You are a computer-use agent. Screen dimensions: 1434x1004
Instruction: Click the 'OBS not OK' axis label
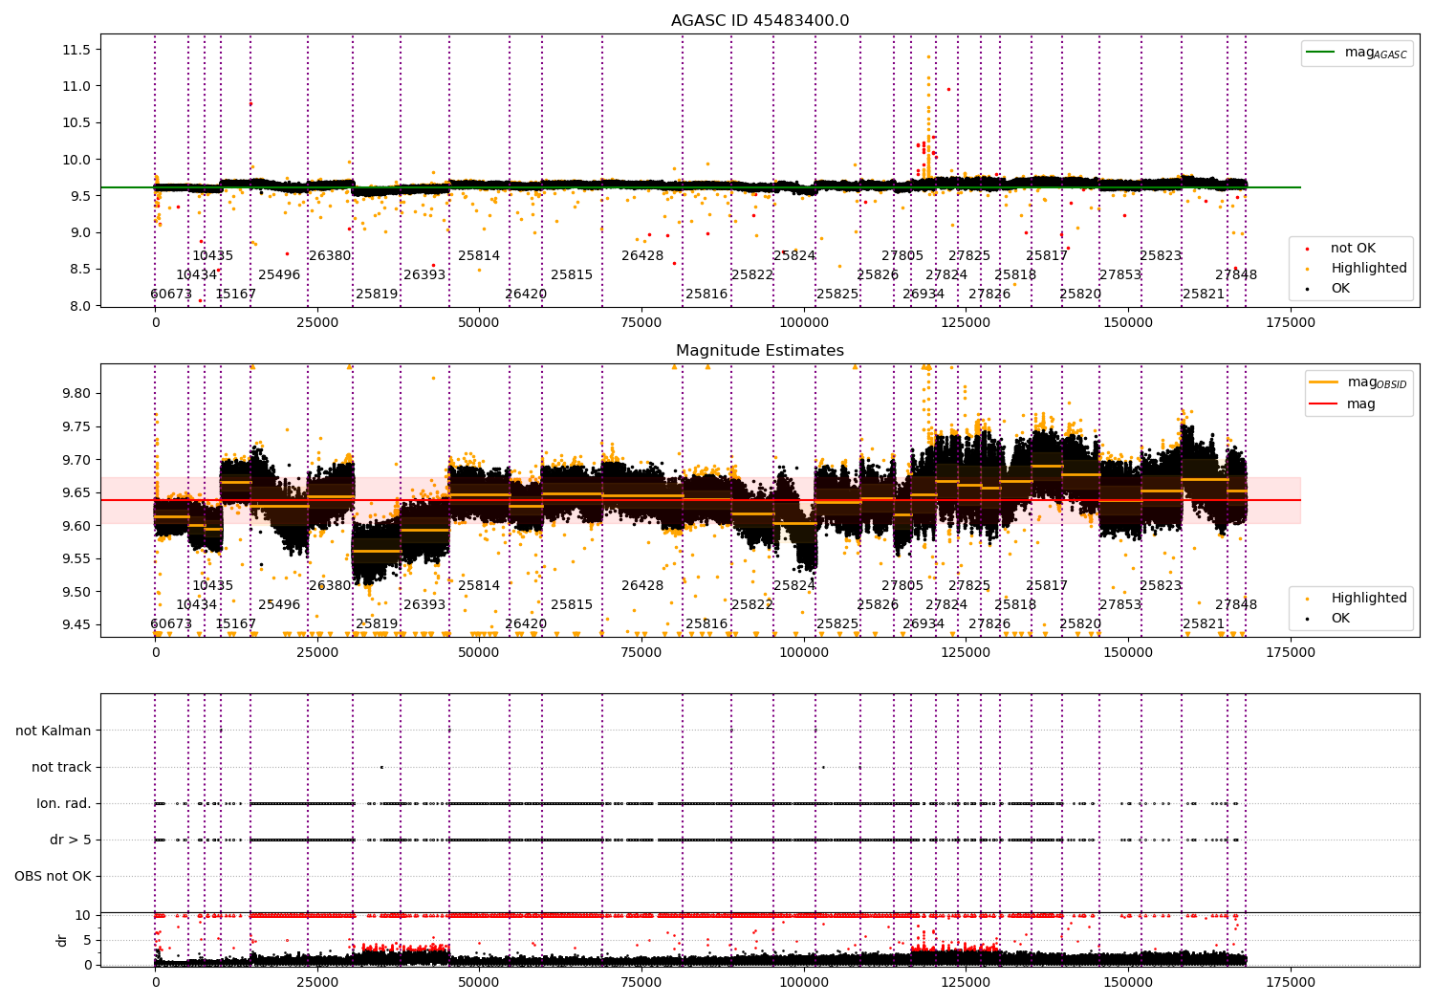point(54,877)
